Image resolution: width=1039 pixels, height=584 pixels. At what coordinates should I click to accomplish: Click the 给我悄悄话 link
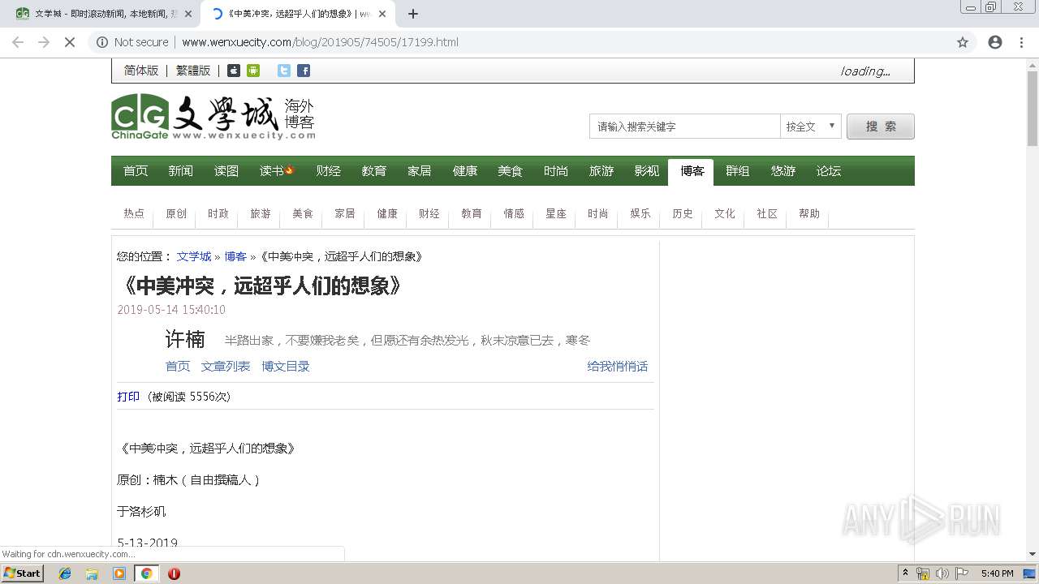(x=618, y=367)
